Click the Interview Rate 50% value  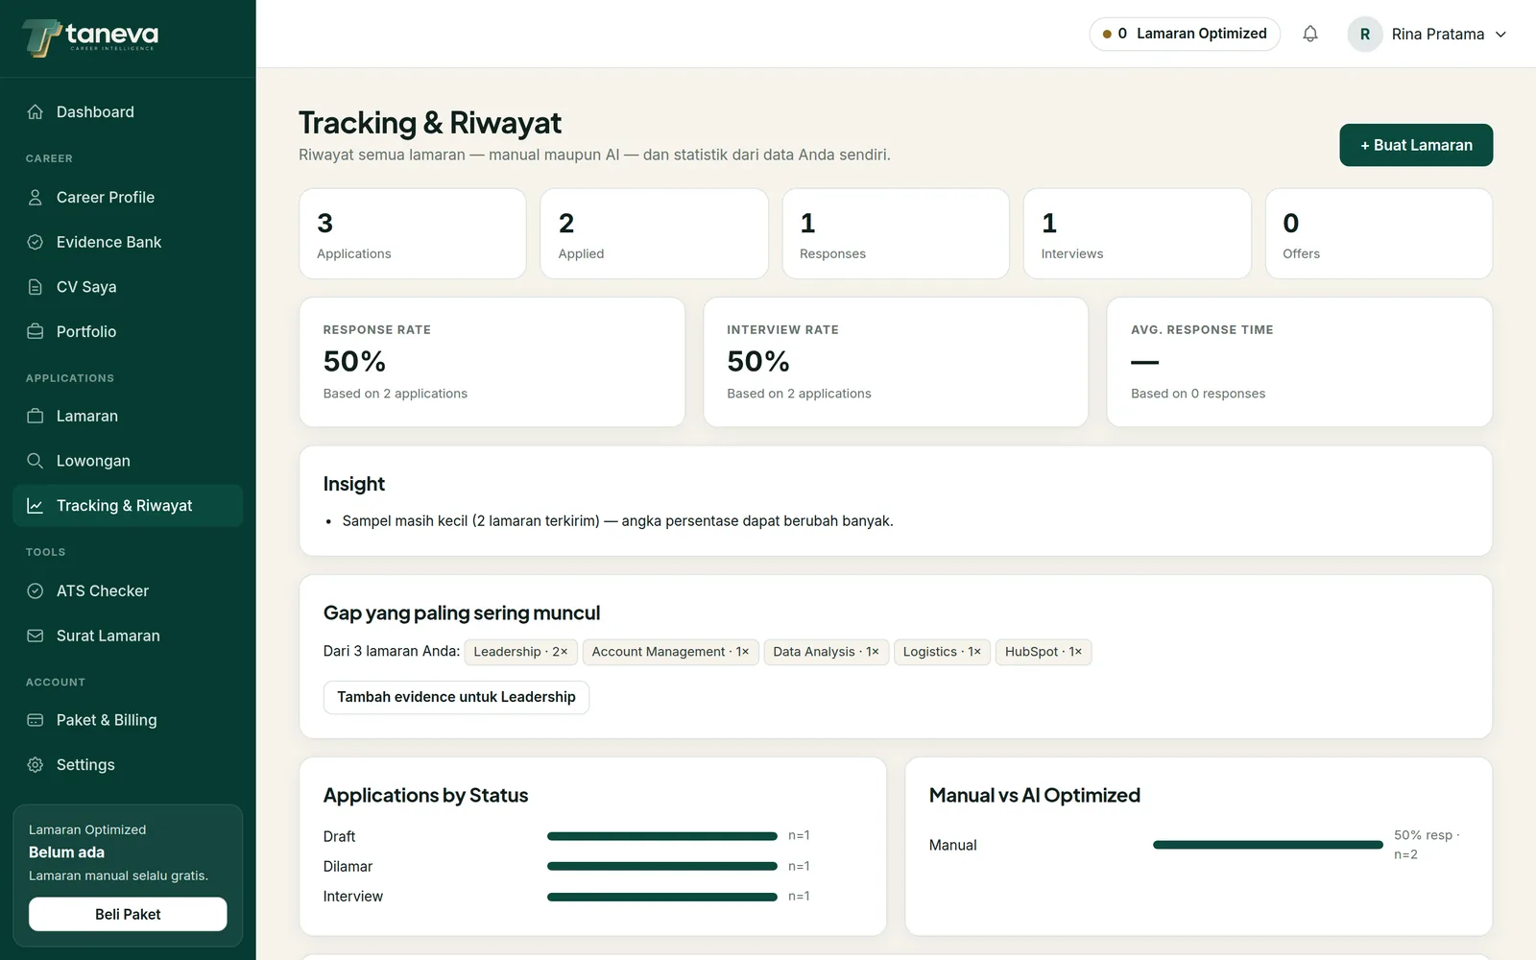(x=758, y=362)
